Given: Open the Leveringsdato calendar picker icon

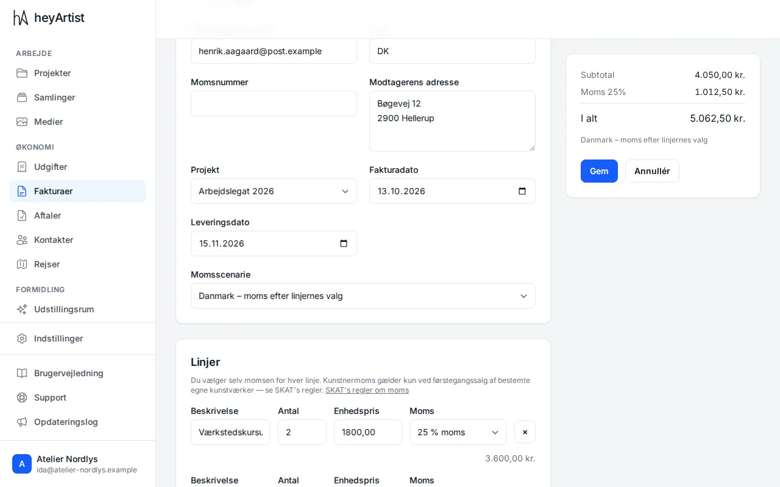Looking at the screenshot, I should pyautogui.click(x=344, y=243).
